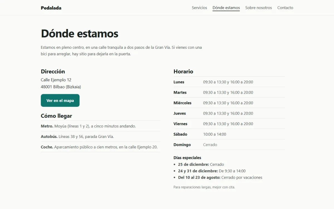Go to the Servicios menu item
Image resolution: width=334 pixels, height=209 pixels.
[x=199, y=8]
